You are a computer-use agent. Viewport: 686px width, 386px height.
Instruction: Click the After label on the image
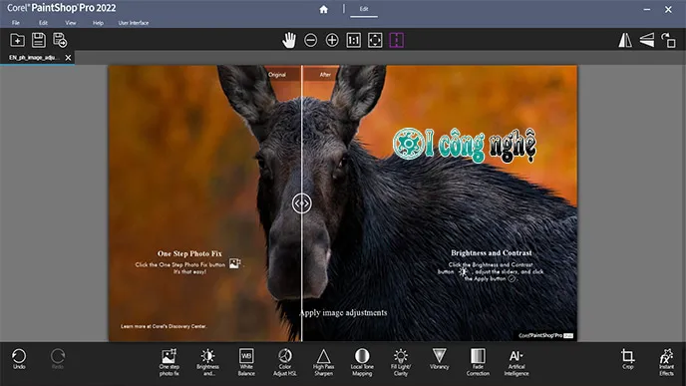coord(325,75)
